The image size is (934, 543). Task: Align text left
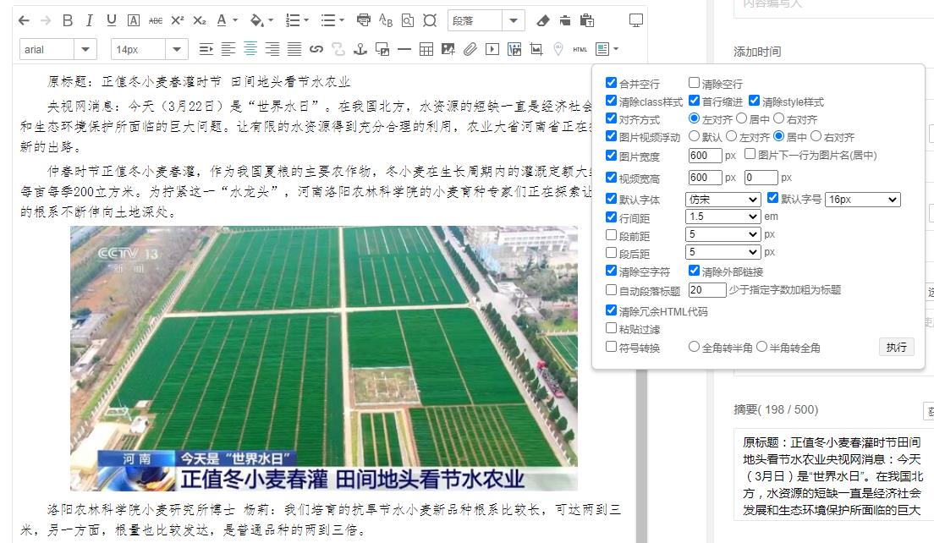point(228,49)
